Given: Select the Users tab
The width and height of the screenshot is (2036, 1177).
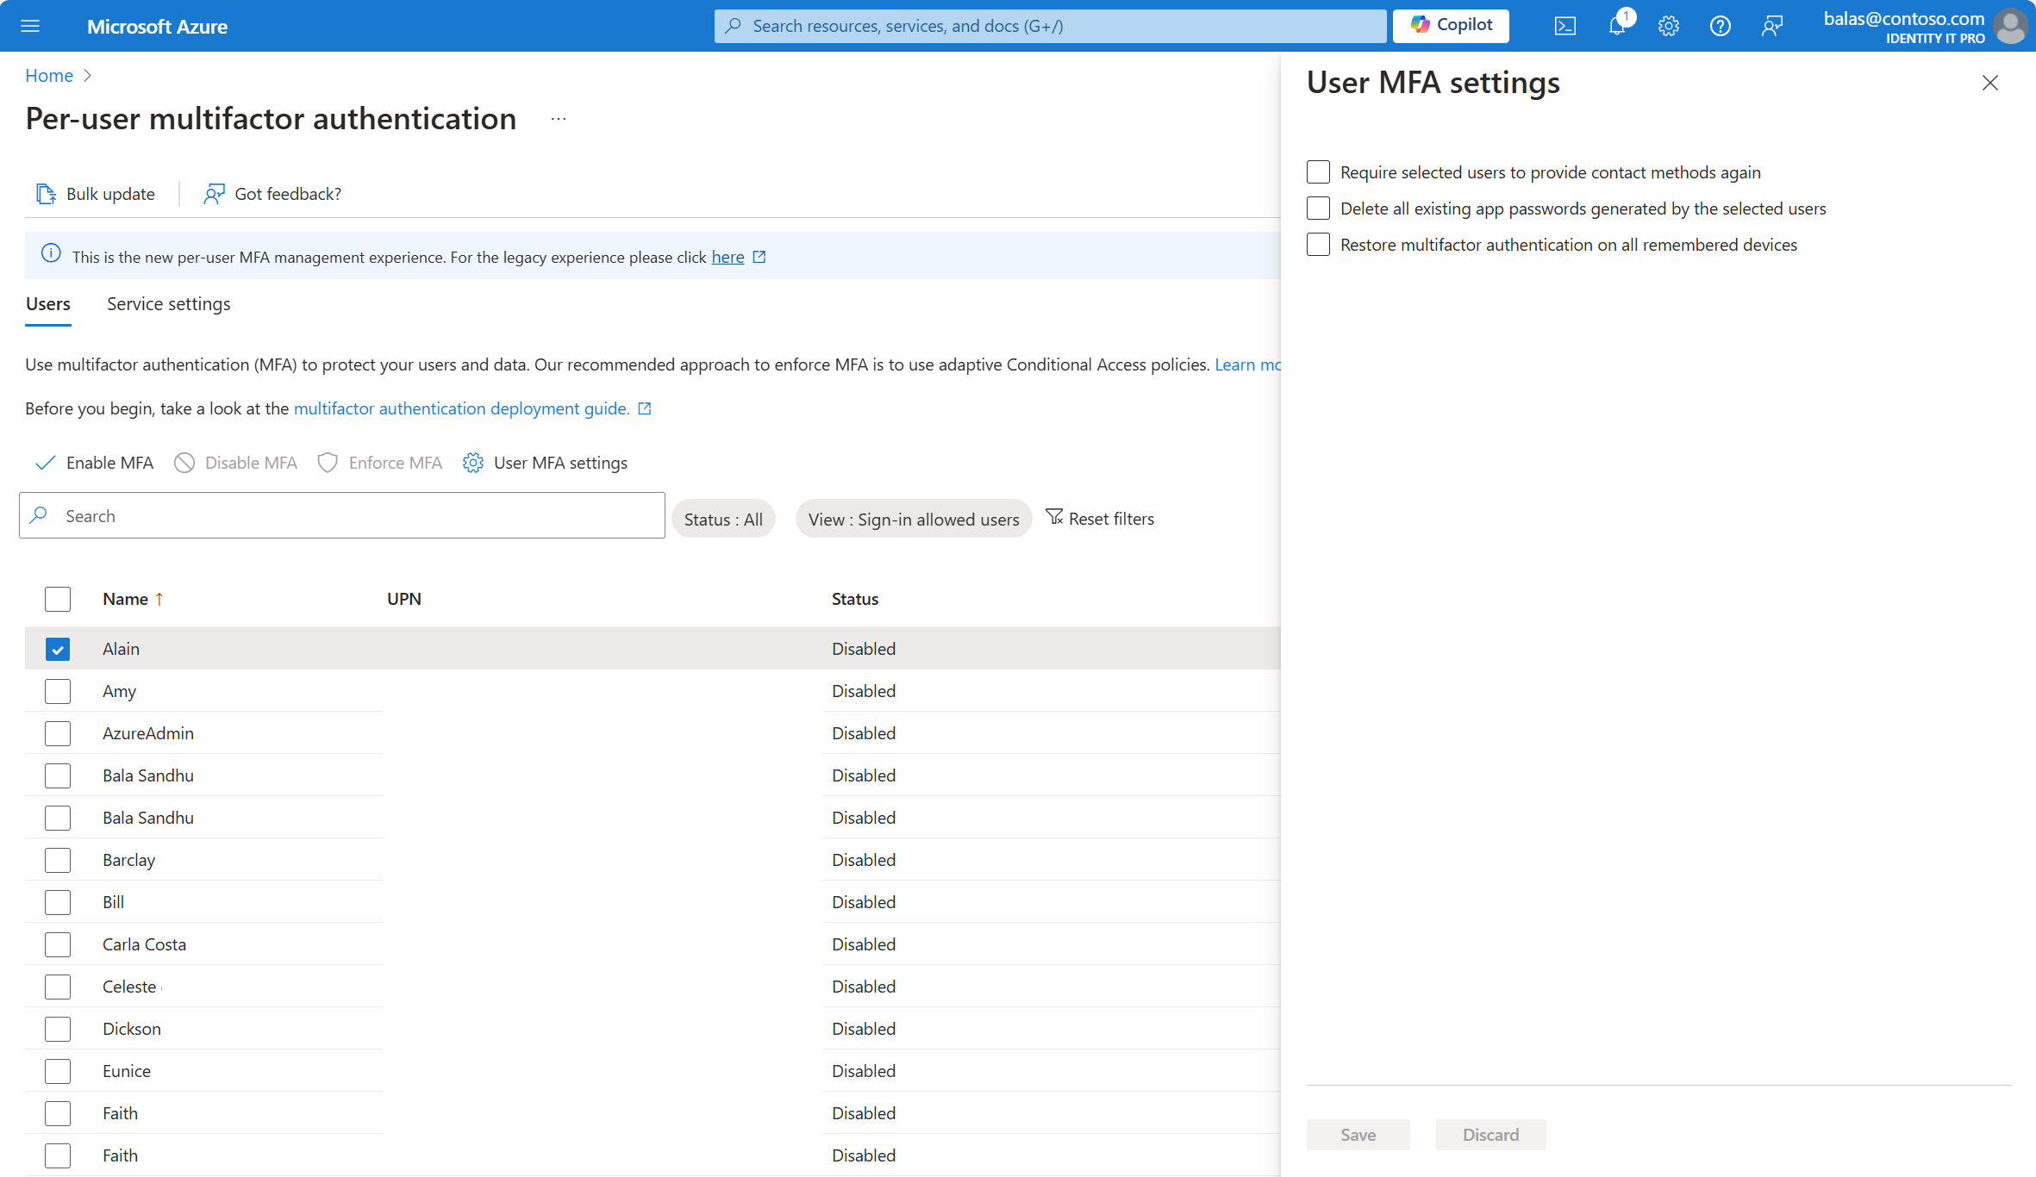Looking at the screenshot, I should click(47, 302).
